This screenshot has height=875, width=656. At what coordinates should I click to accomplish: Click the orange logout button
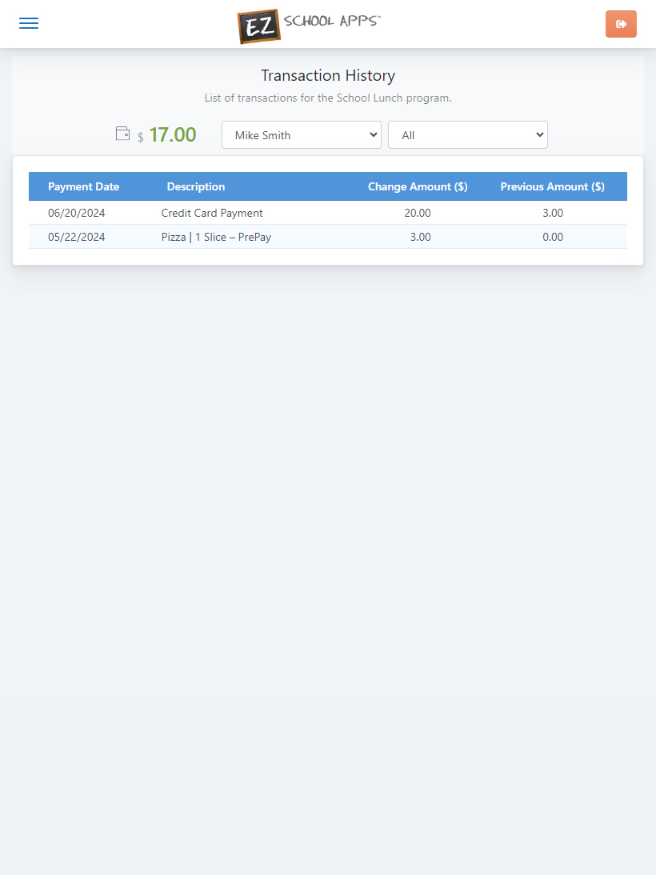[x=621, y=24]
